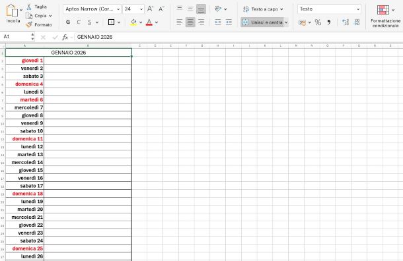
Task: Apply yellow fill color to cell
Action: point(133,22)
